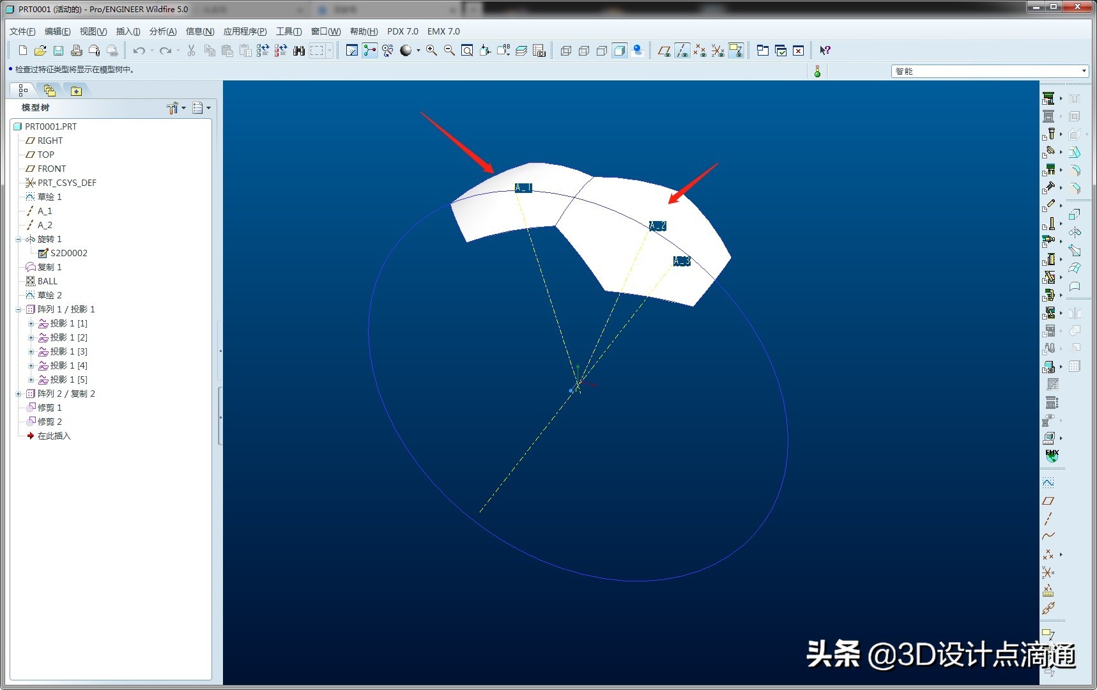Open the search tool (binoculars icon)
Viewport: 1097px width, 690px height.
click(x=299, y=50)
